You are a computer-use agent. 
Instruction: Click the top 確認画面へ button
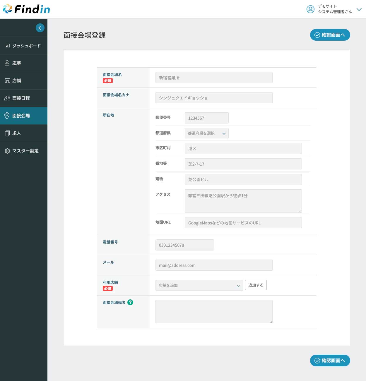click(330, 35)
